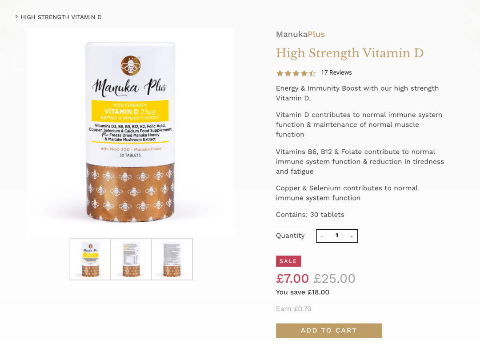Click the quantity number input field
This screenshot has height=348, width=480.
(x=337, y=236)
